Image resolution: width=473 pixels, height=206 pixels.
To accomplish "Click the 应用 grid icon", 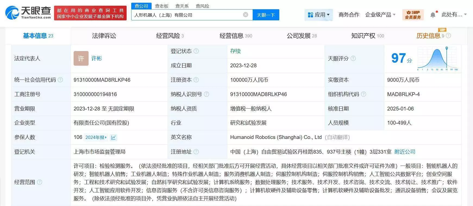I will 311,15.
